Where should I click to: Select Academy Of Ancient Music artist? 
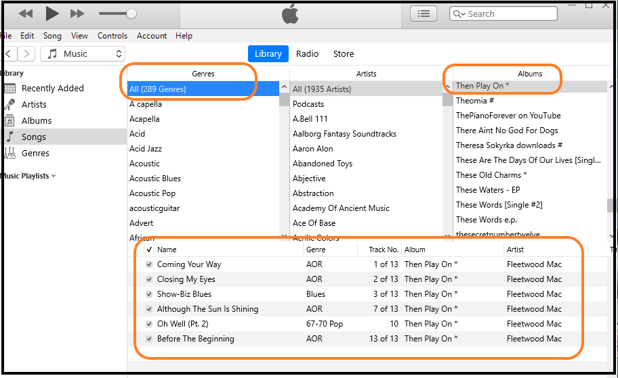(341, 208)
